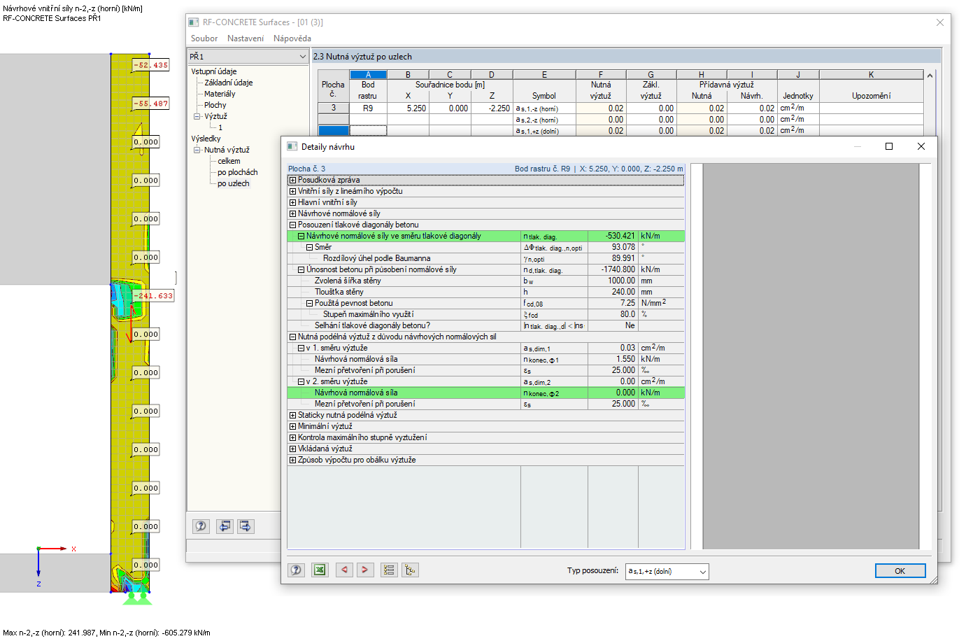Expand Návrhové normálové síly section
973x641 pixels.
point(293,213)
